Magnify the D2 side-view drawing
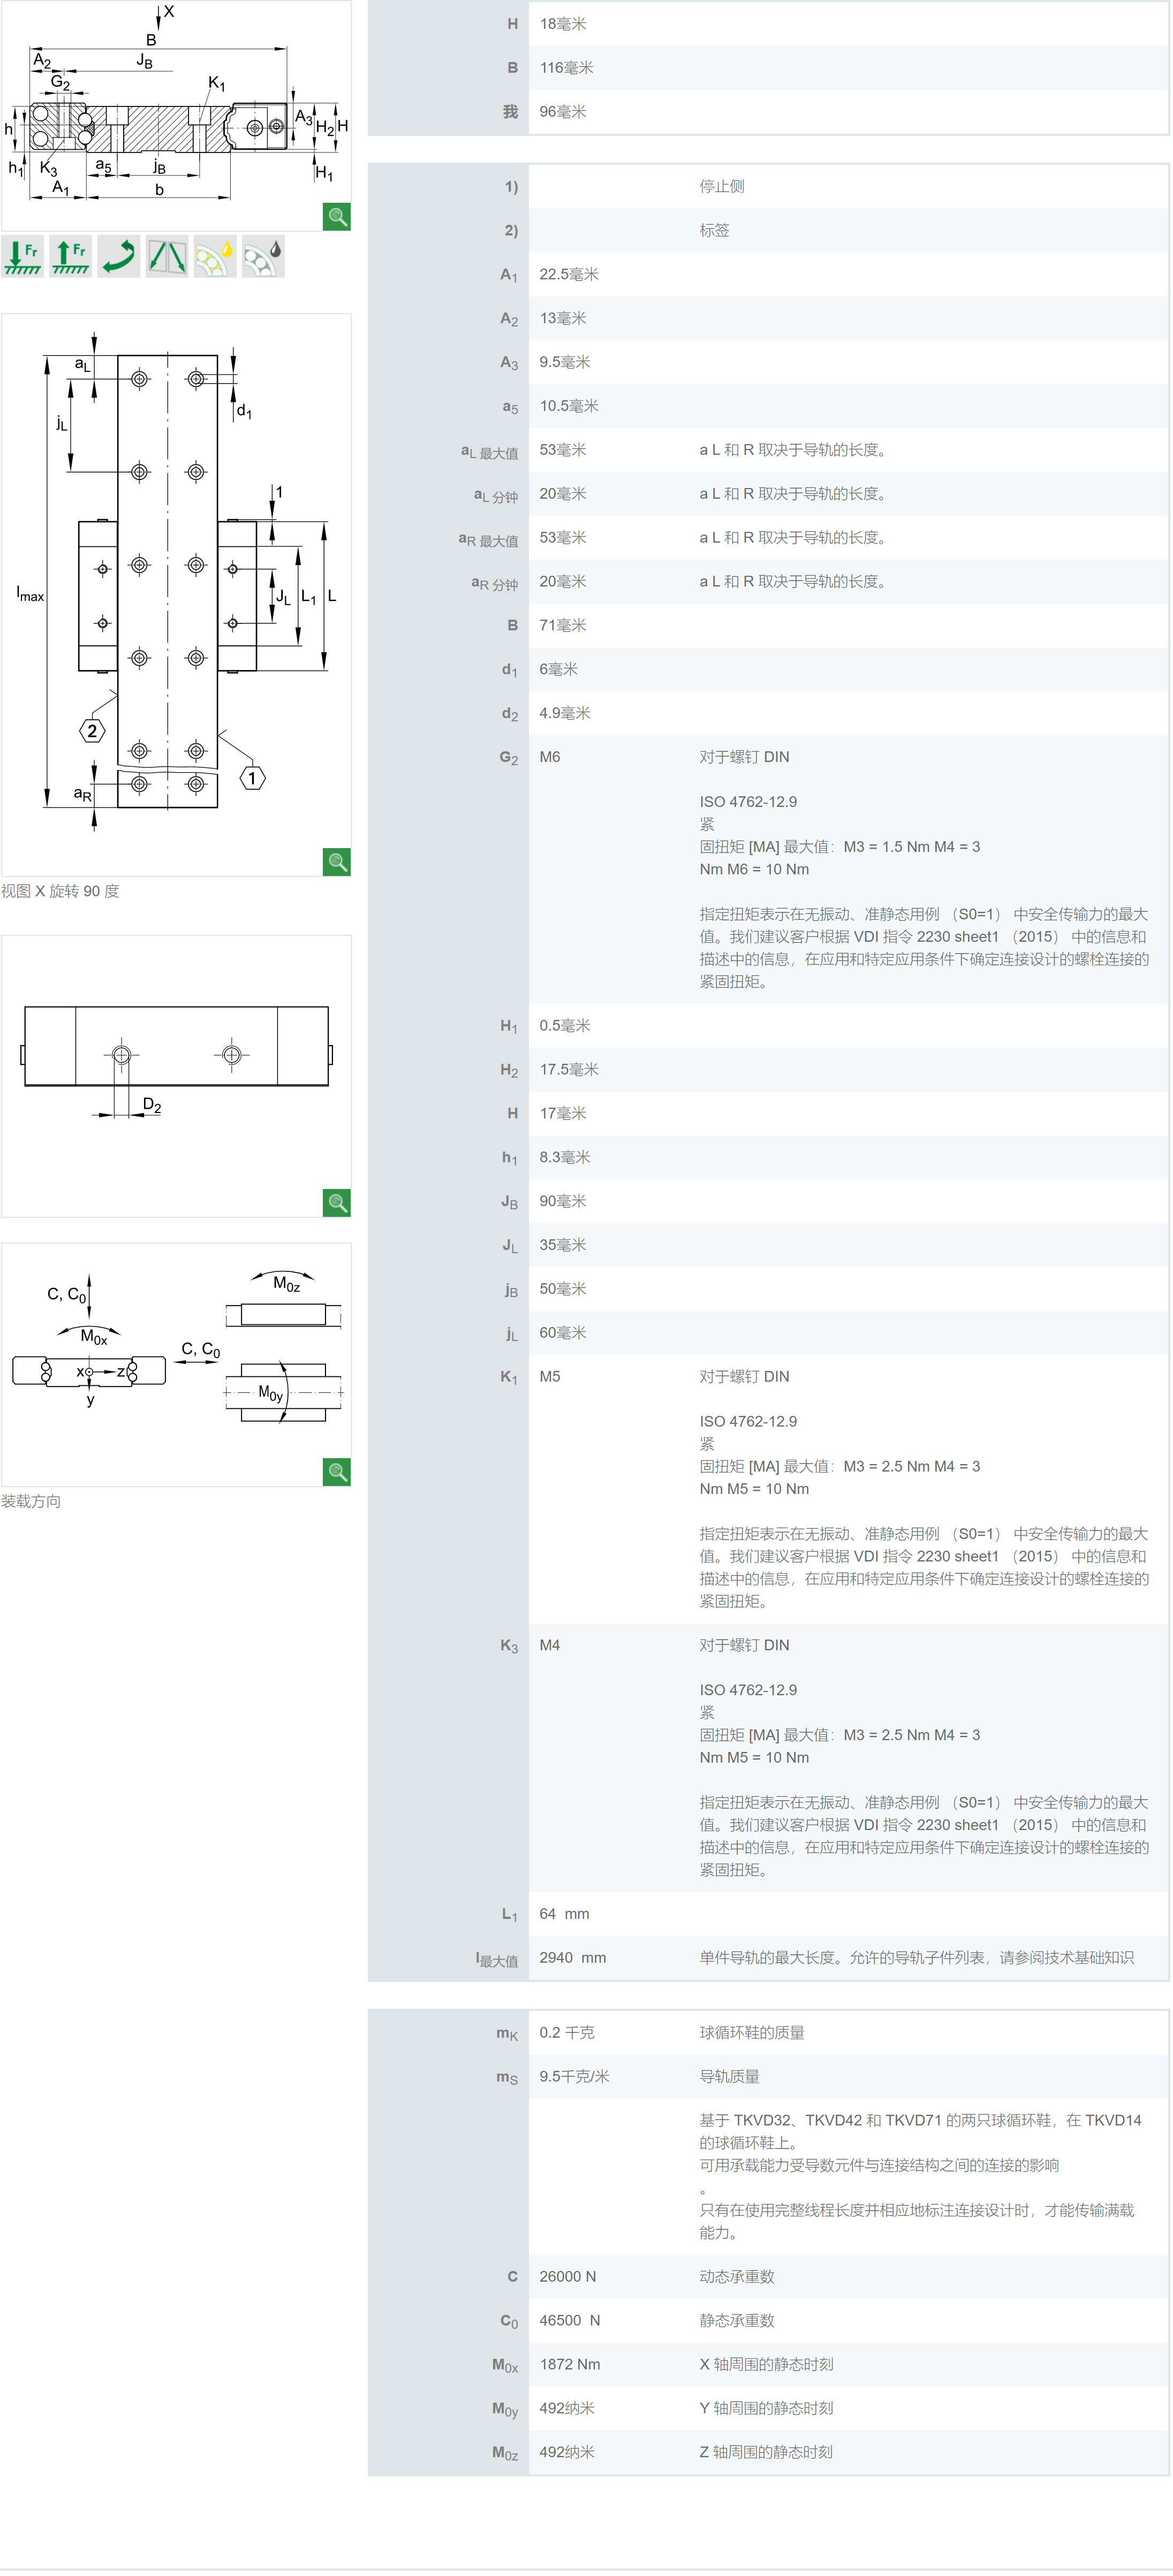This screenshot has width=1173, height=2576. tap(337, 1202)
